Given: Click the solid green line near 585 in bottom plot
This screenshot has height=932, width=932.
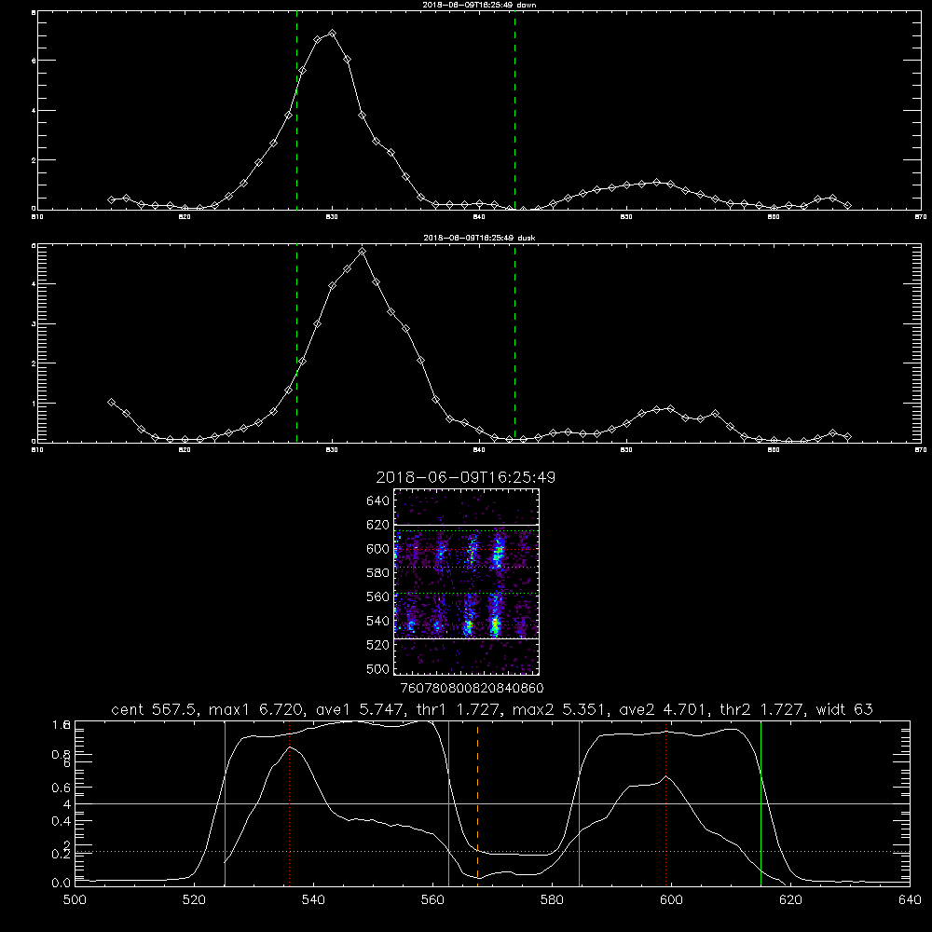Looking at the screenshot, I should point(579,803).
